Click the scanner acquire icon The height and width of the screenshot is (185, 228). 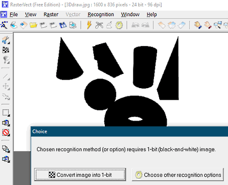pyautogui.click(x=14, y=25)
